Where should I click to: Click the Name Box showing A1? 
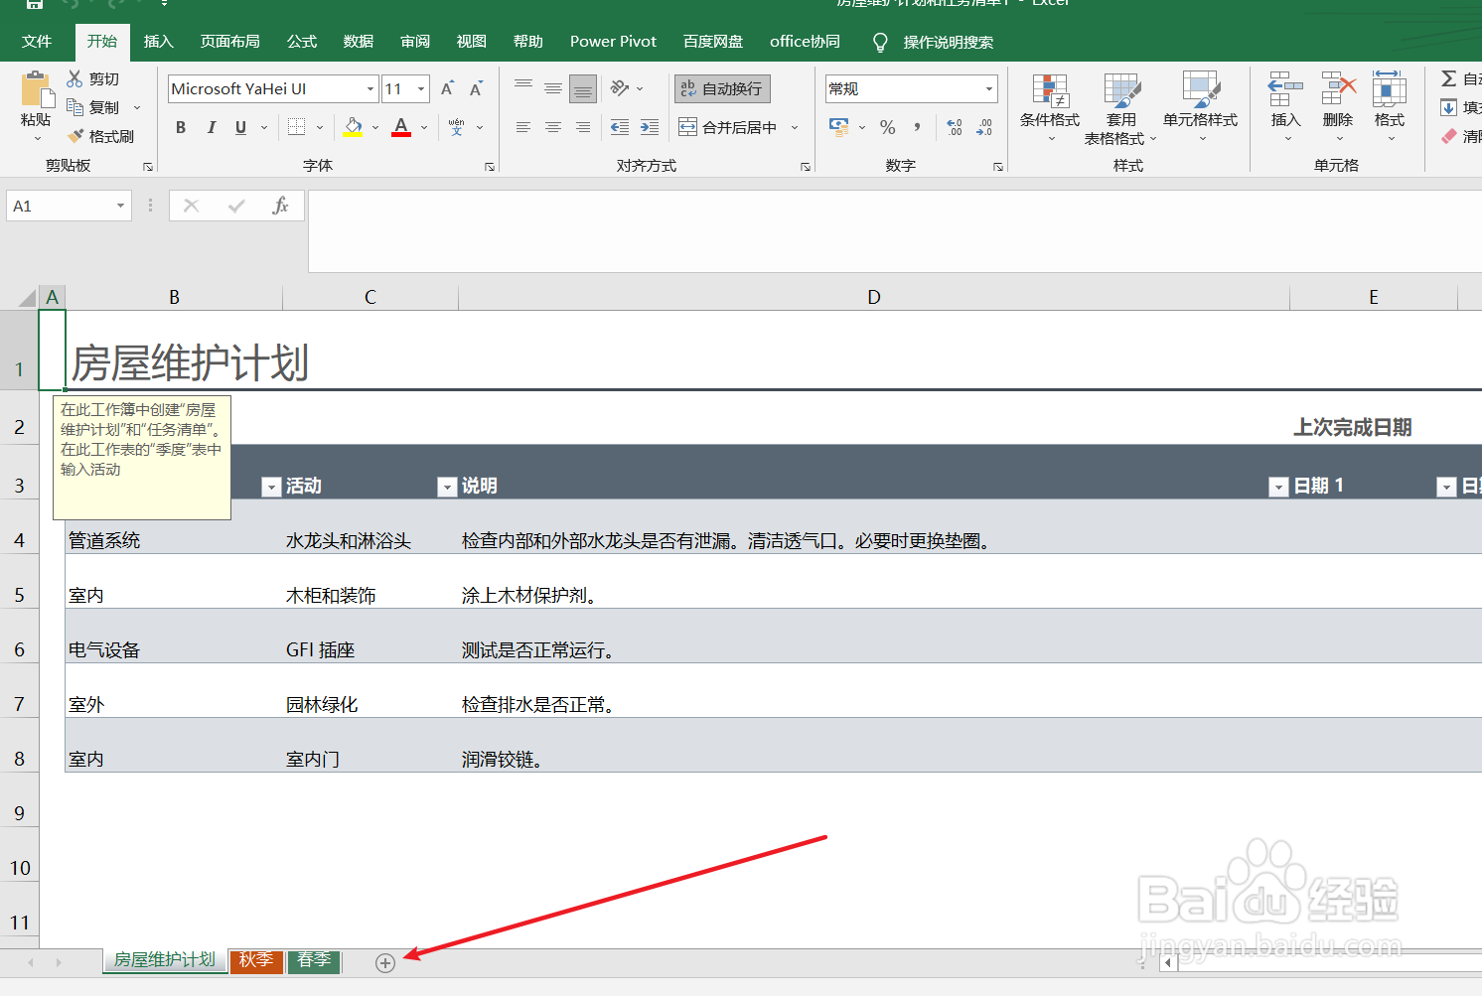click(x=69, y=206)
